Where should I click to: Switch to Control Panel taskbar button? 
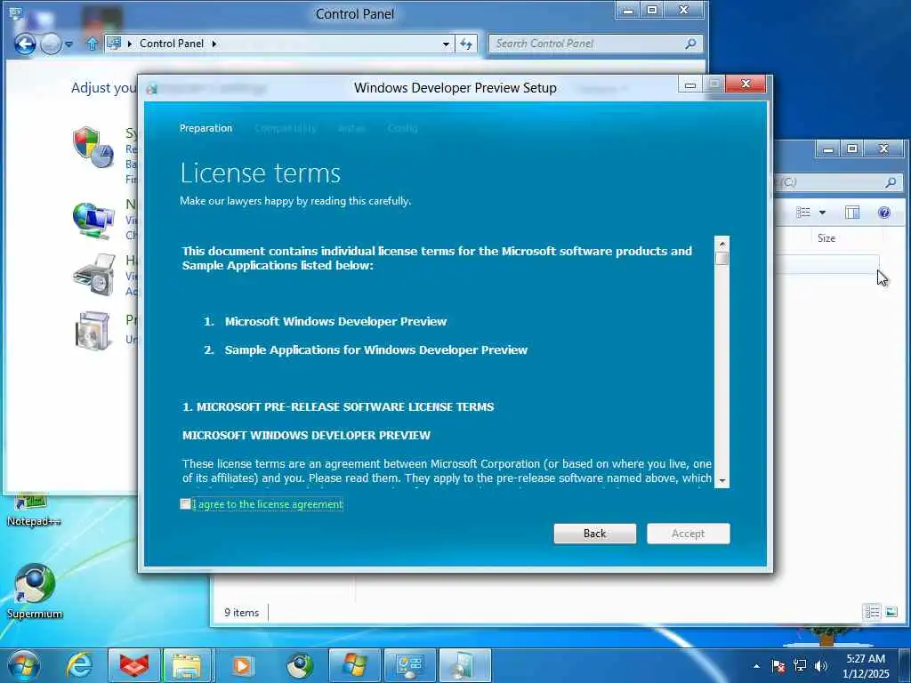(409, 665)
